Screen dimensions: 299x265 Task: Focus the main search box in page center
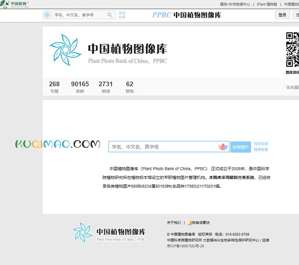click(x=169, y=147)
